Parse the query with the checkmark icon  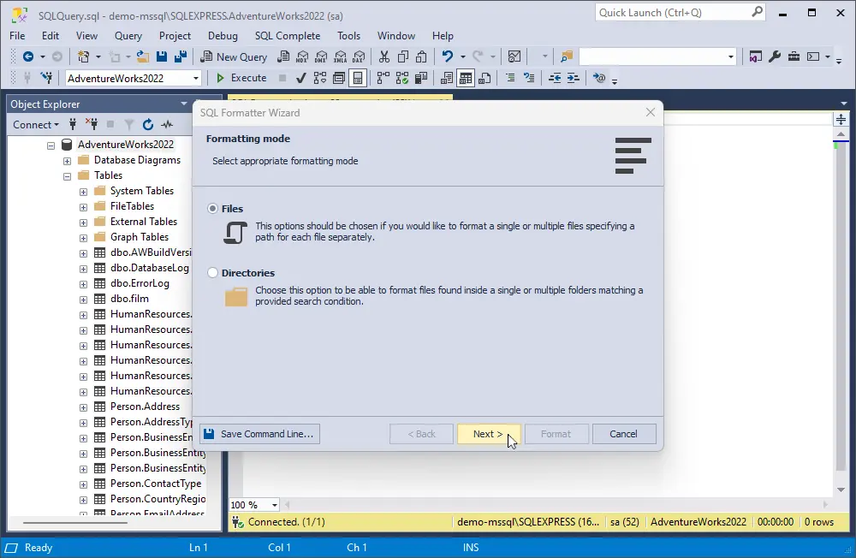[x=300, y=78]
